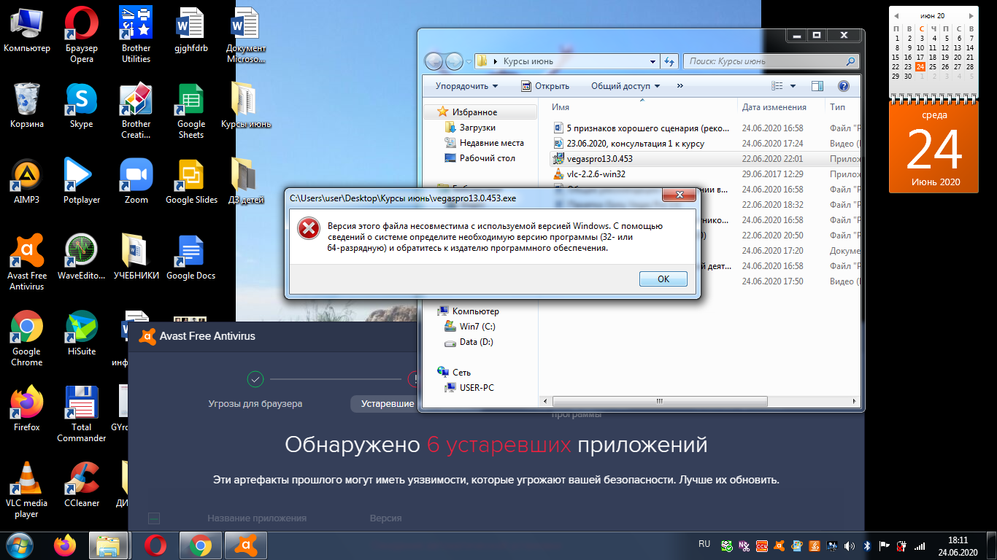Launch Firefox from the desktop

point(27,408)
